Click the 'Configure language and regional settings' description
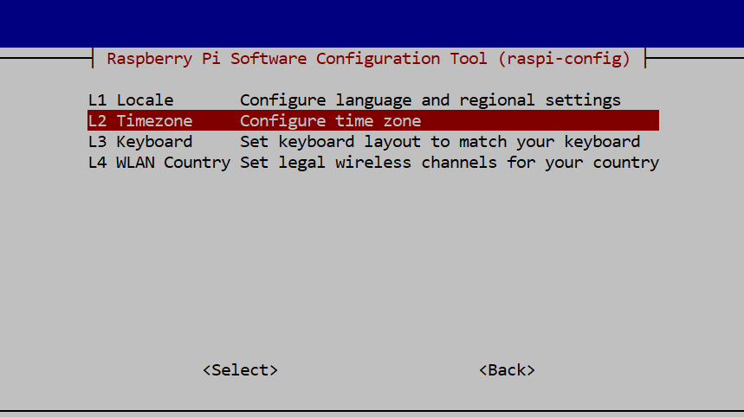Image resolution: width=744 pixels, height=417 pixels. (430, 100)
